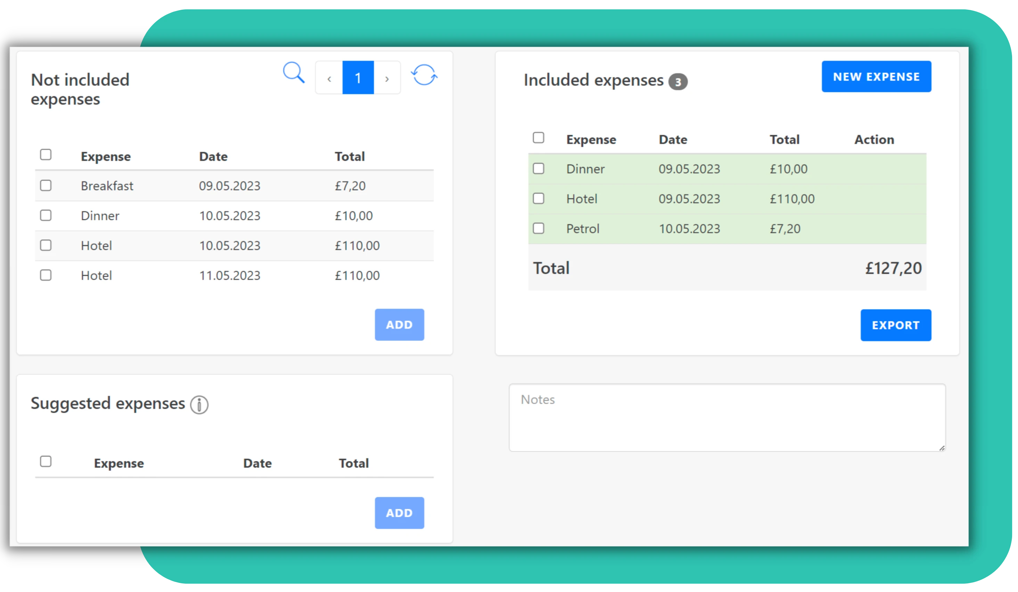1018x592 pixels.
Task: Toggle select-all in Suggested expenses
Action: click(x=46, y=461)
